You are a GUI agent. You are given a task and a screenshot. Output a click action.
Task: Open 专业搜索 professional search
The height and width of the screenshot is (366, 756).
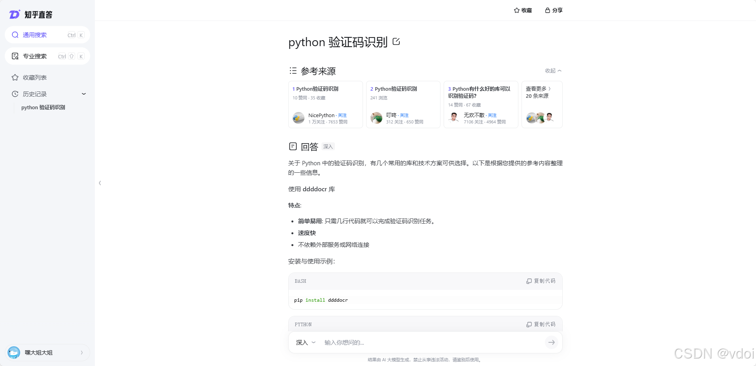pos(47,56)
